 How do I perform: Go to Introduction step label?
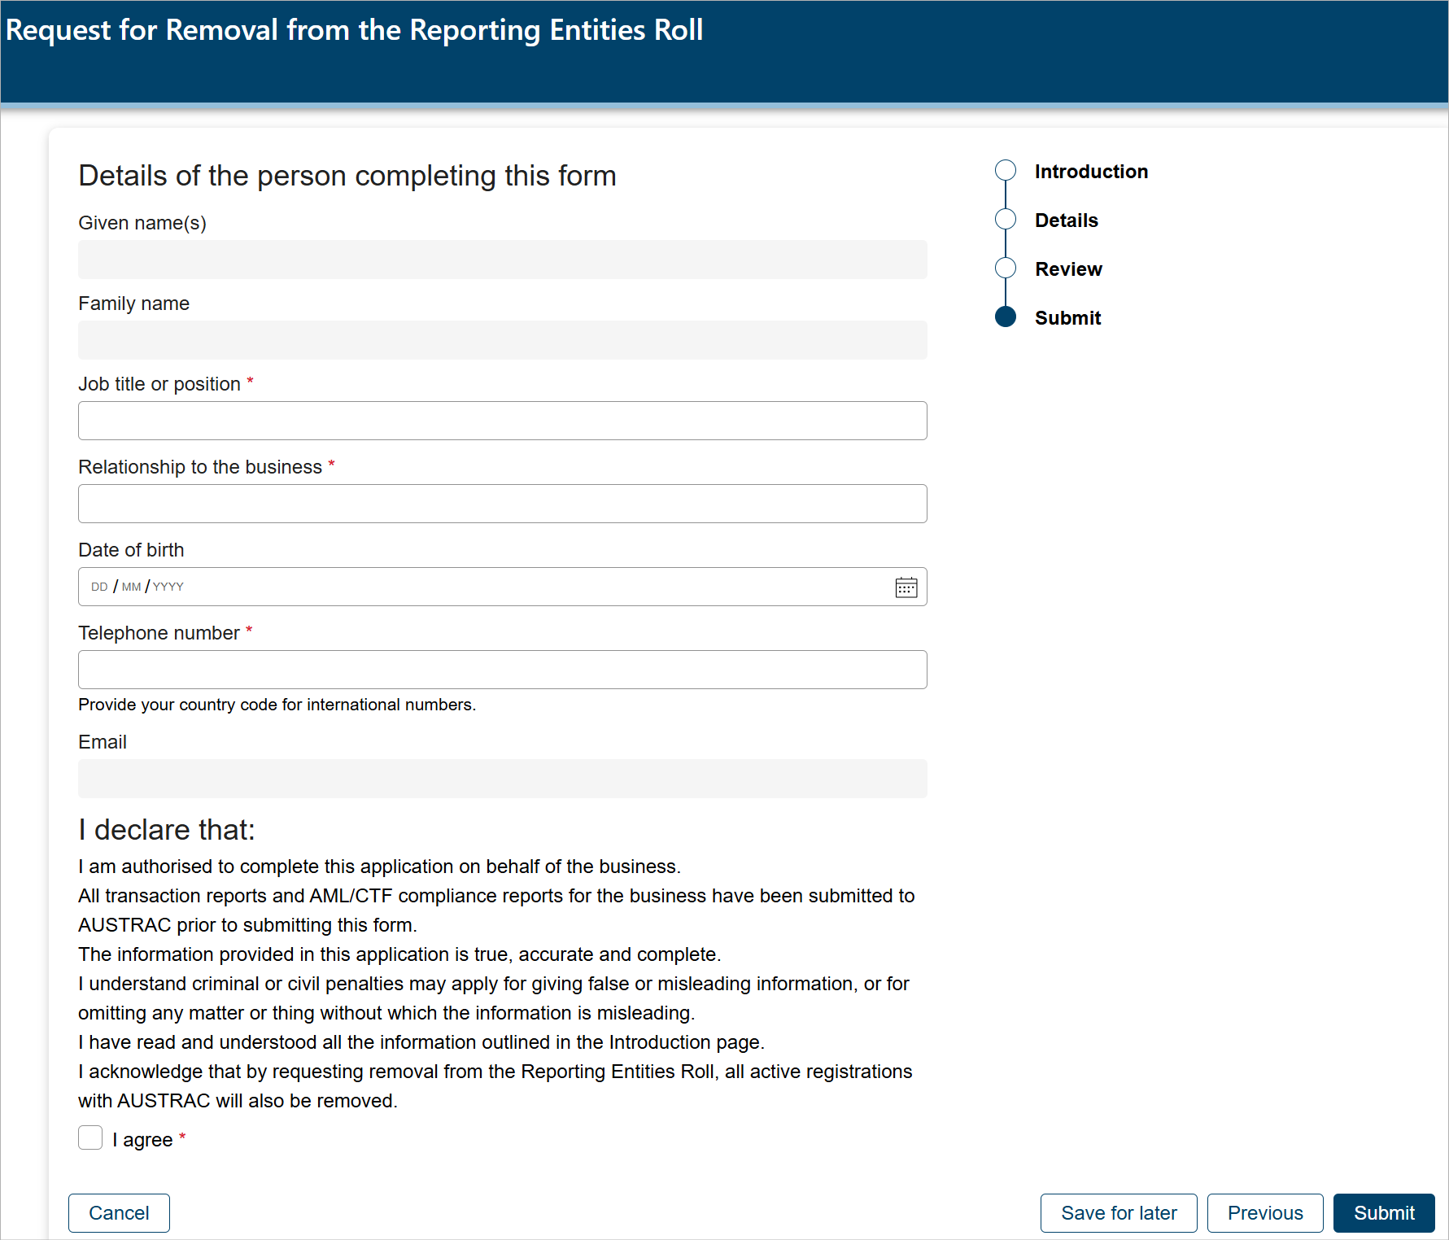coord(1091,172)
